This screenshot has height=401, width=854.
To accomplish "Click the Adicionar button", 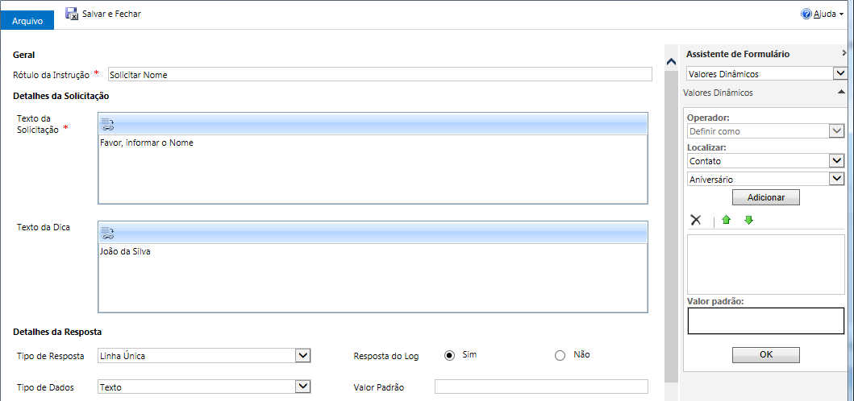I will [765, 197].
